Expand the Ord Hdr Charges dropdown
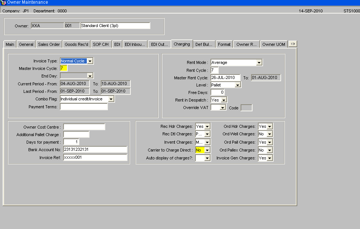360x229 pixels. pyautogui.click(x=270, y=126)
